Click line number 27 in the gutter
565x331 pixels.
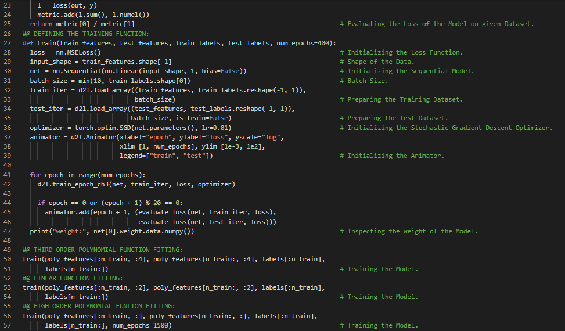coord(8,43)
